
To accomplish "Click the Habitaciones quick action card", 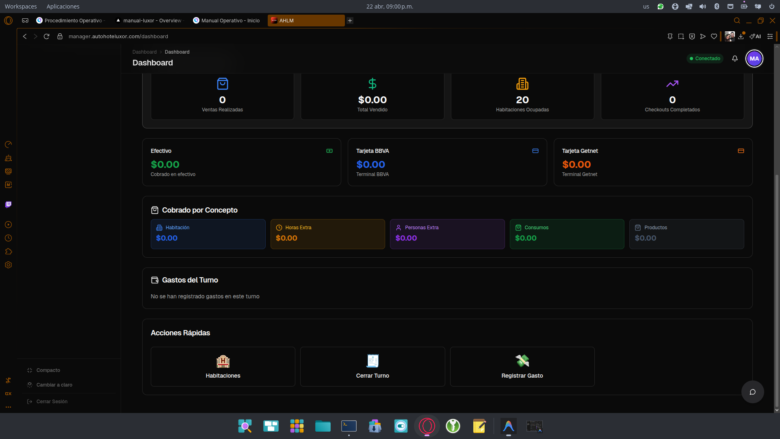I will pyautogui.click(x=223, y=367).
